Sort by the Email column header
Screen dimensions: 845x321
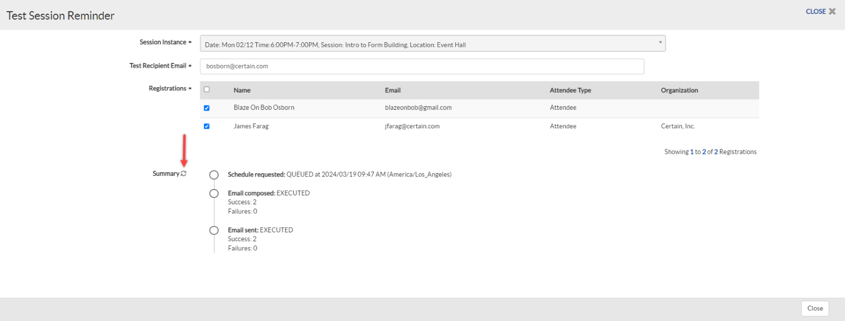(392, 90)
